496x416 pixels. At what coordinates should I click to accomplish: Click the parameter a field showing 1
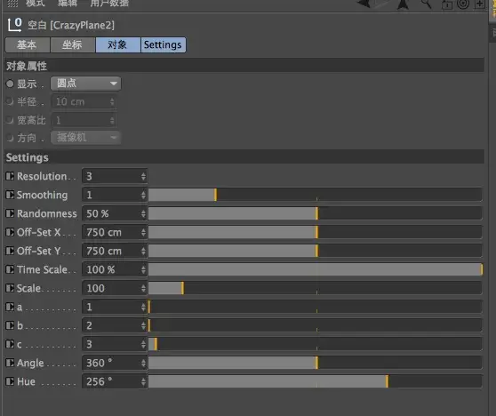pos(115,307)
